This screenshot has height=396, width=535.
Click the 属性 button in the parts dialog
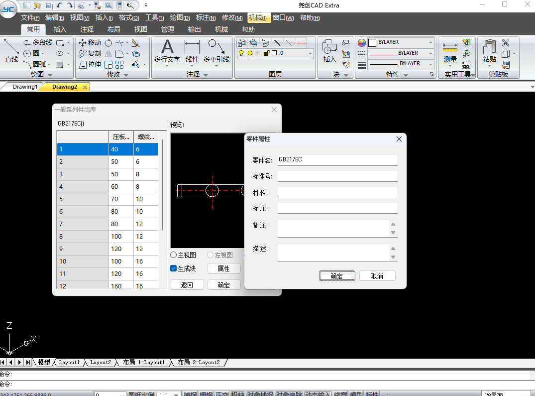pos(224,268)
